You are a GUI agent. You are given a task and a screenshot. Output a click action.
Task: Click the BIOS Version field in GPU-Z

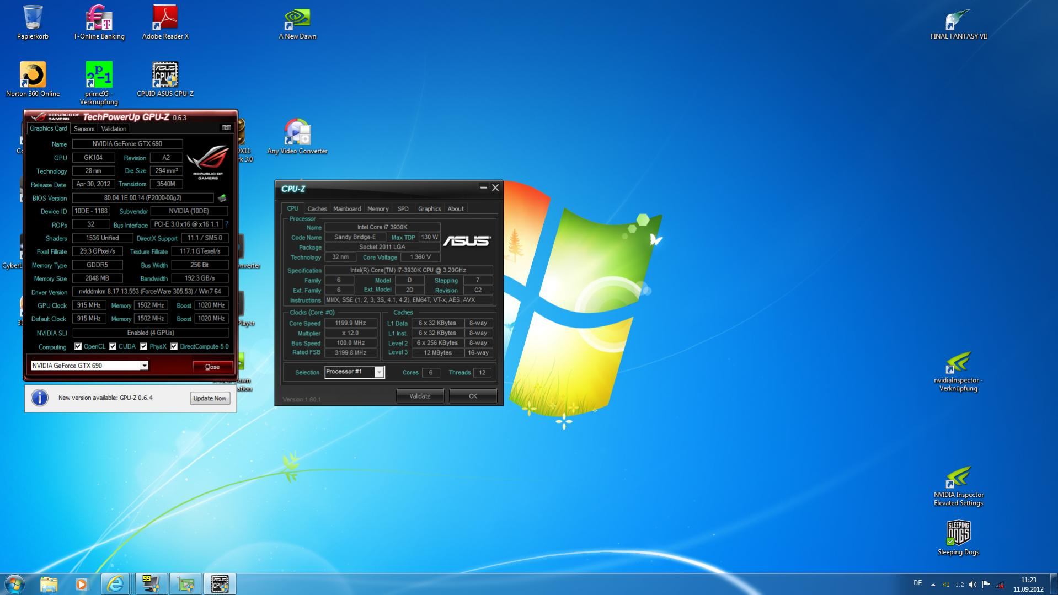coord(143,198)
